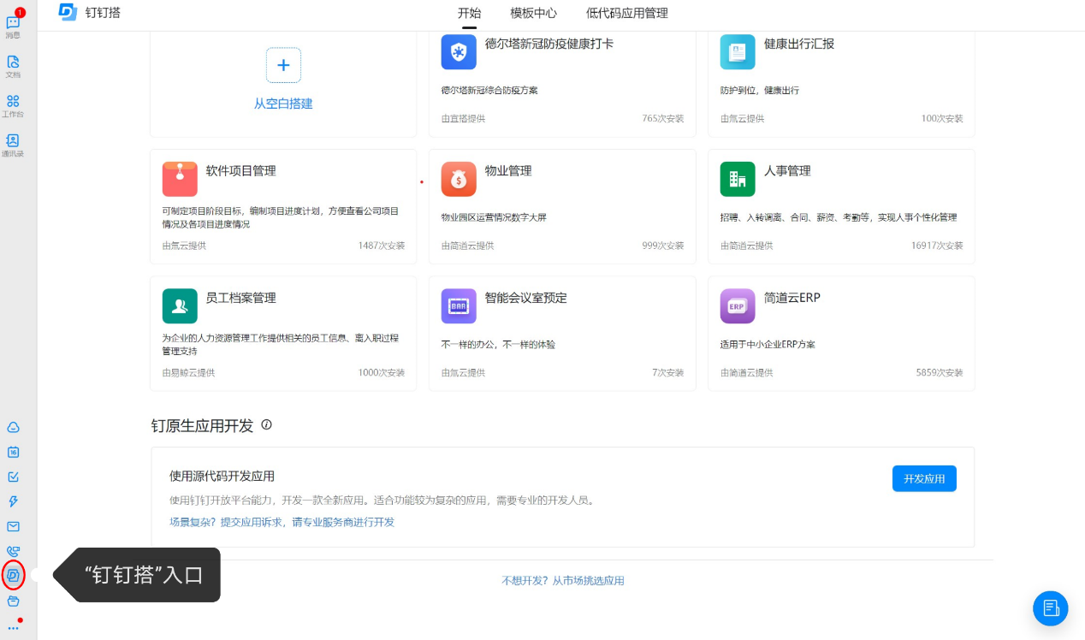Open 消息 messages in the sidebar
This screenshot has width=1085, height=640.
tap(13, 25)
